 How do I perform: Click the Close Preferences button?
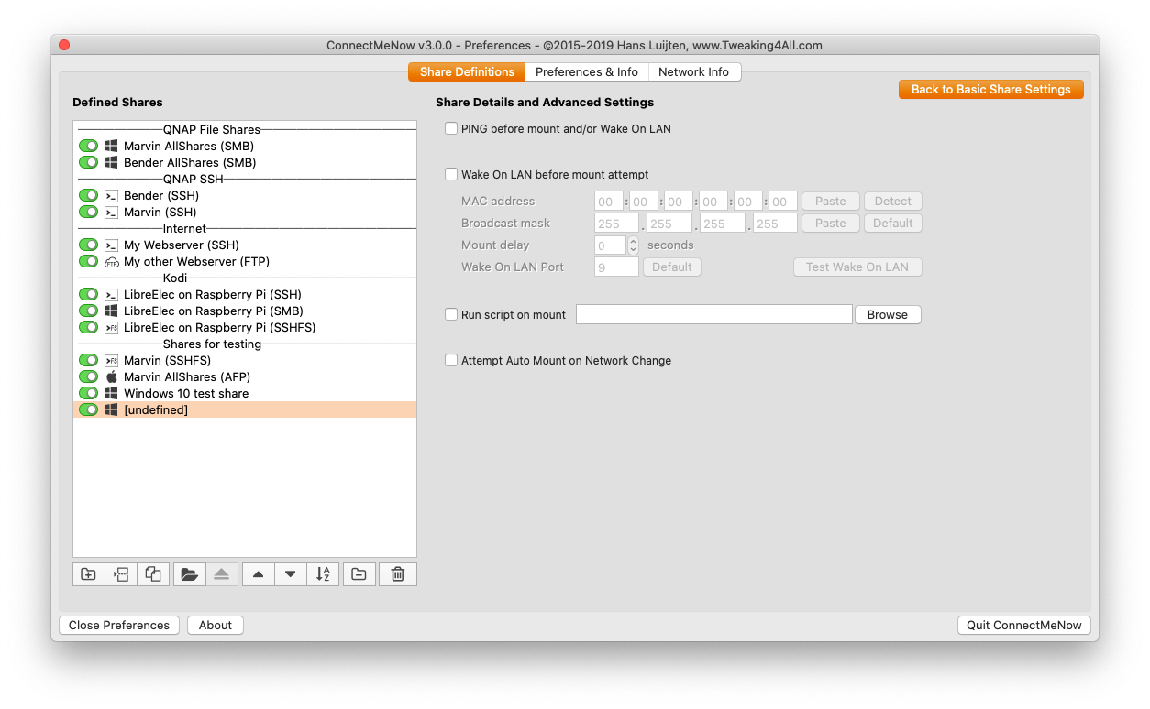click(119, 625)
